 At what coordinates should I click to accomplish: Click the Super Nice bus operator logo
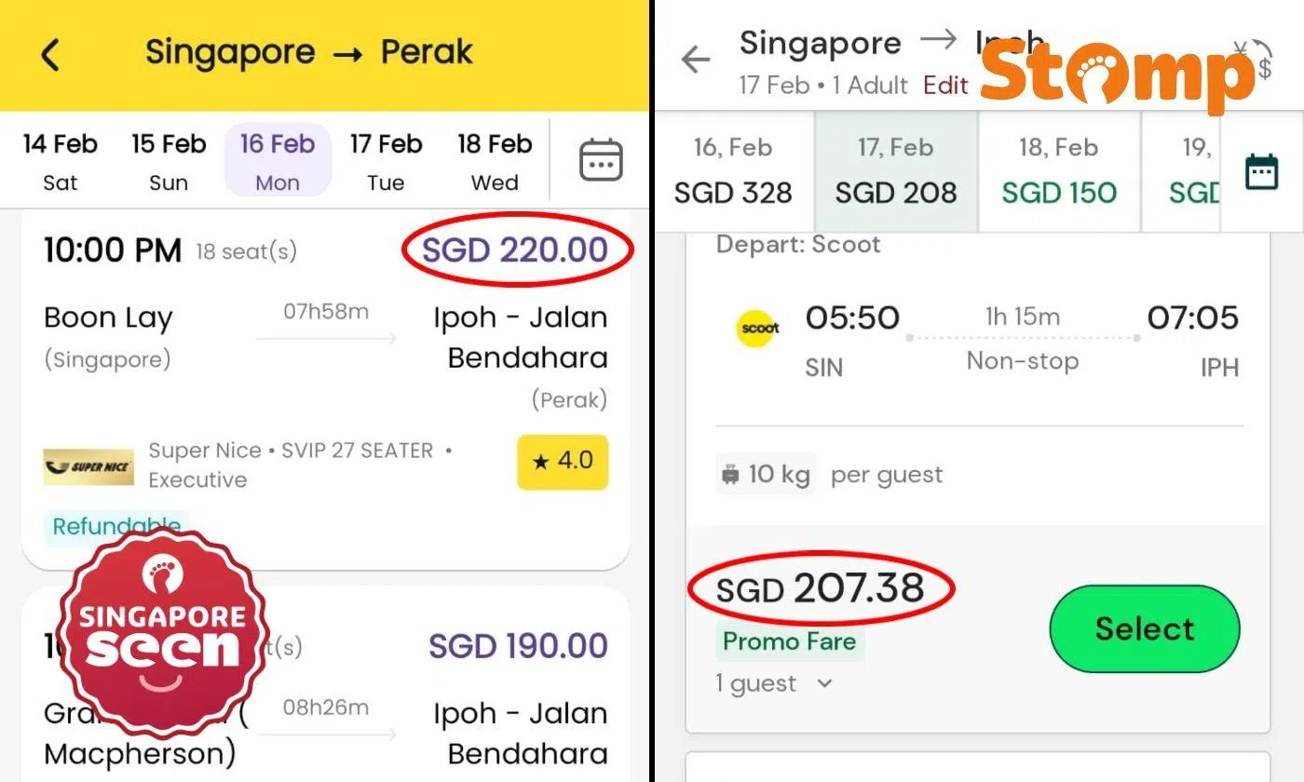(x=88, y=465)
